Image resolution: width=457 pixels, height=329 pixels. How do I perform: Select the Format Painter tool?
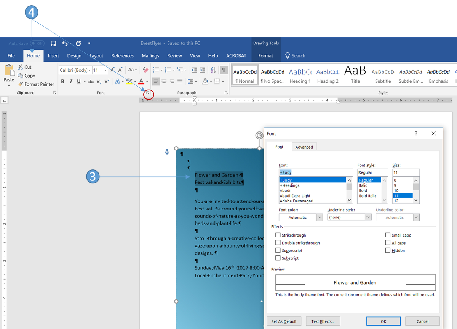coord(36,84)
